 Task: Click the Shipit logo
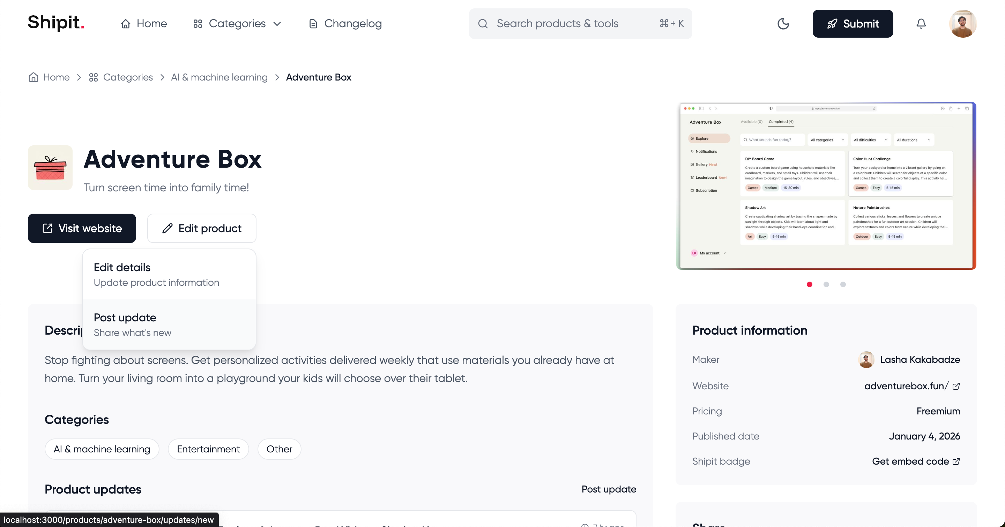tap(56, 23)
